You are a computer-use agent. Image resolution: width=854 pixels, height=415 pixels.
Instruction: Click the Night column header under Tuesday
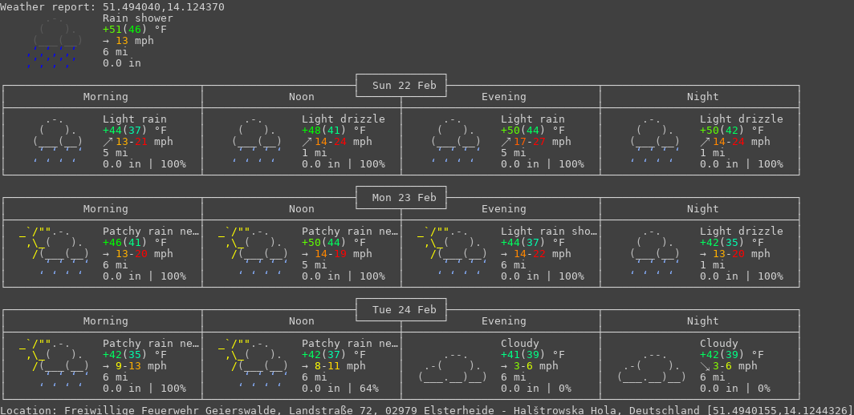pos(703,321)
